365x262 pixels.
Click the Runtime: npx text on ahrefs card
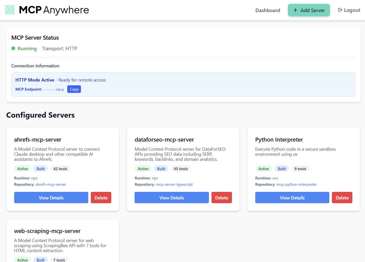click(x=26, y=178)
